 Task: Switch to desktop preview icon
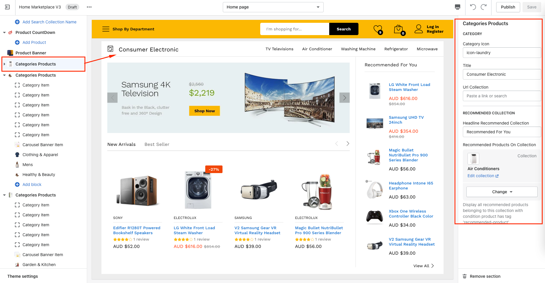[x=458, y=7]
